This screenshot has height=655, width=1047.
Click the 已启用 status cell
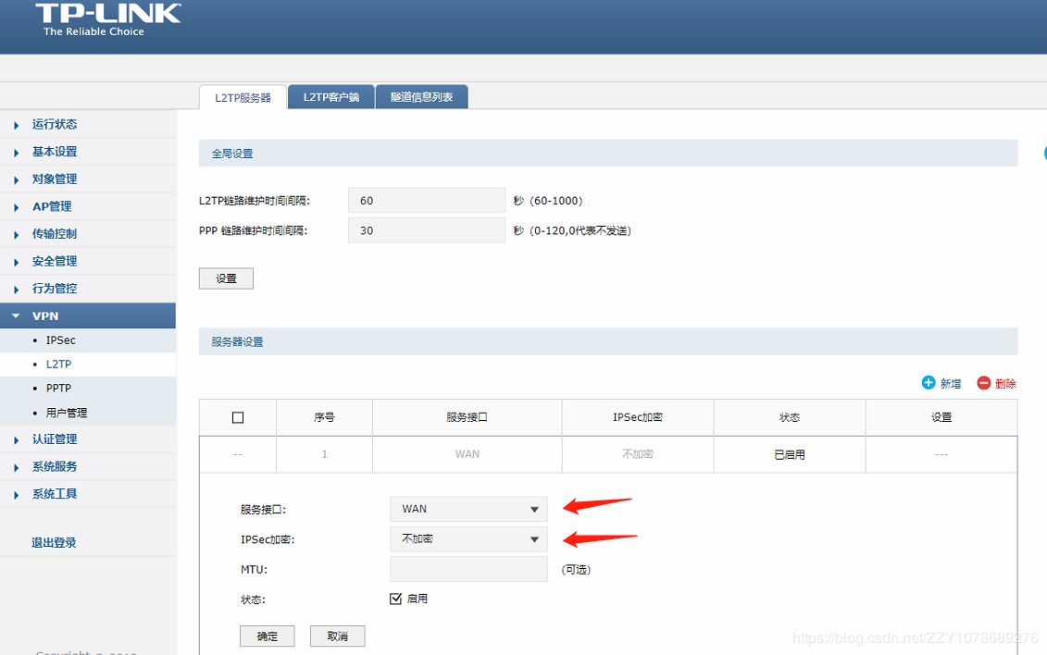790,454
